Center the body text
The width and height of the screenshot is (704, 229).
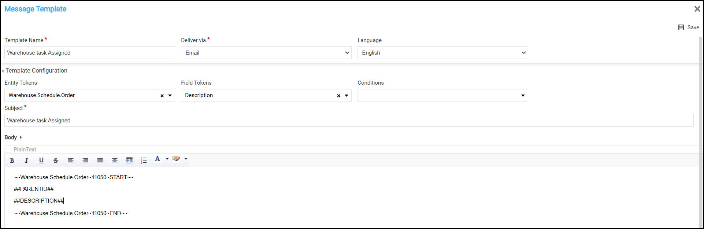115,160
